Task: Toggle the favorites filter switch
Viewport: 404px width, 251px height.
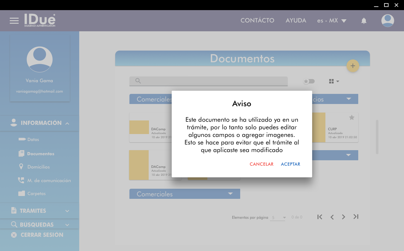Action: (309, 81)
